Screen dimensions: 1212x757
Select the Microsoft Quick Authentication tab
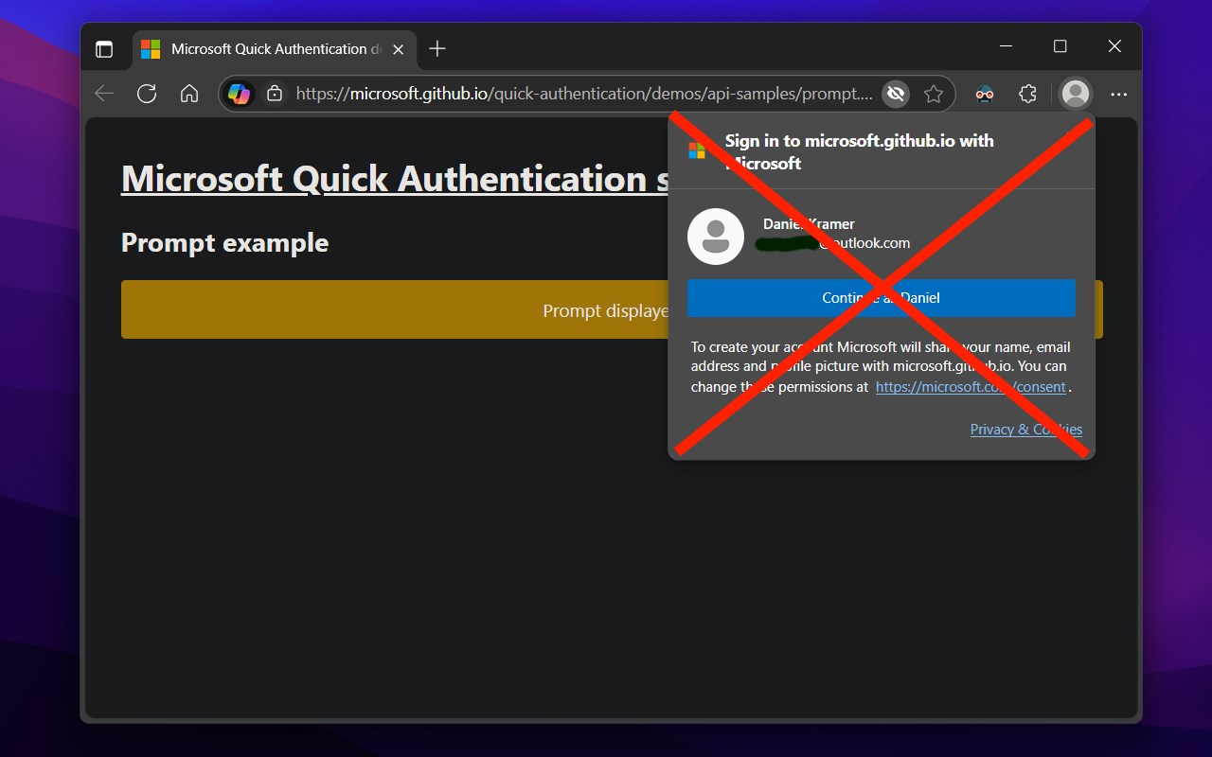[x=274, y=49]
